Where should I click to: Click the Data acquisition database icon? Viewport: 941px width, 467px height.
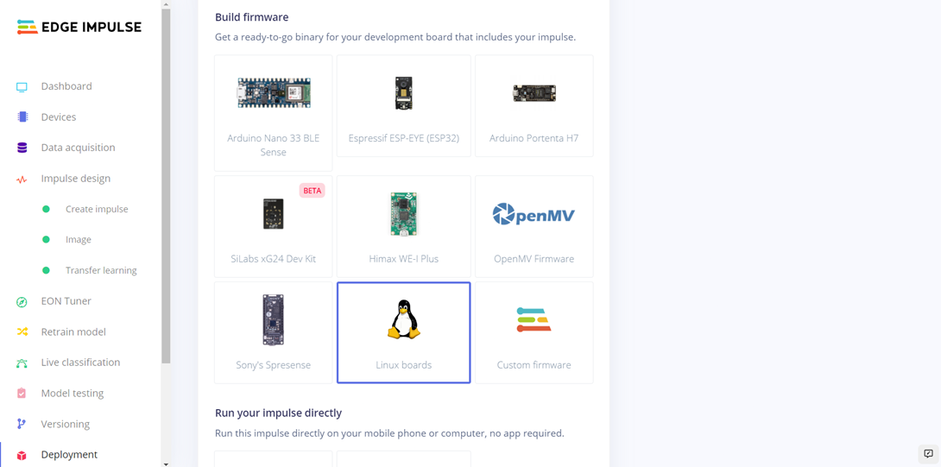tap(22, 148)
